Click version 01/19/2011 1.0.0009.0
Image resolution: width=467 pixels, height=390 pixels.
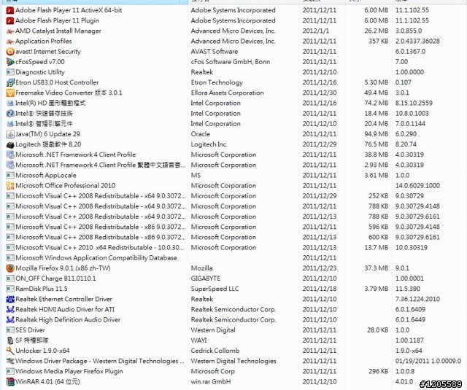click(x=428, y=361)
